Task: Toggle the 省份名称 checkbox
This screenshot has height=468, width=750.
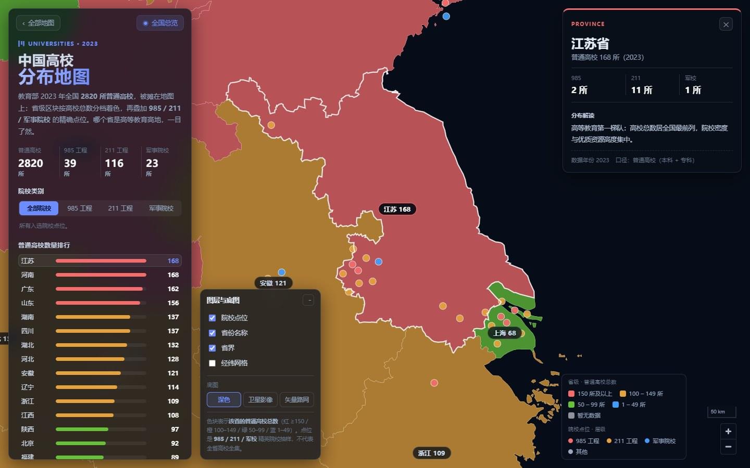Action: (212, 333)
